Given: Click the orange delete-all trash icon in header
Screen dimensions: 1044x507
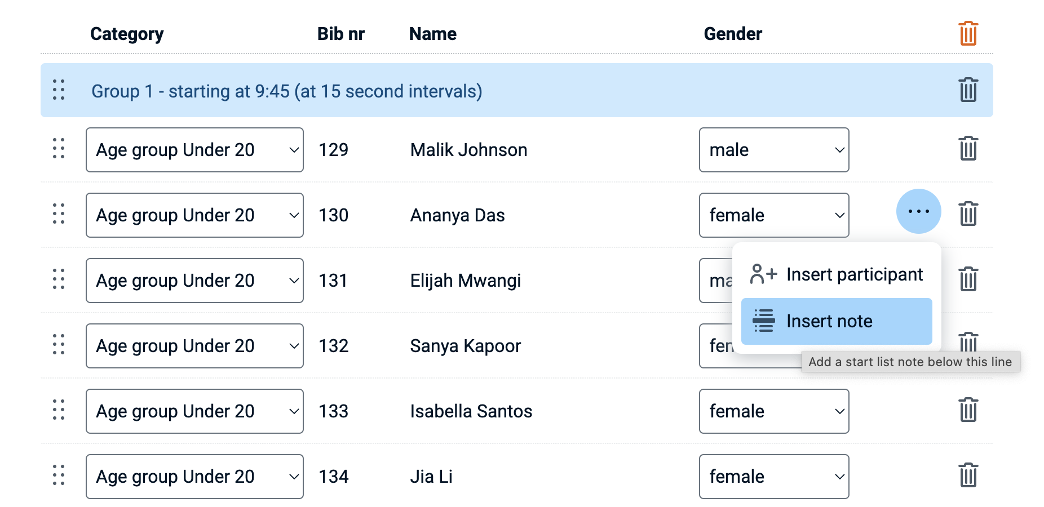Looking at the screenshot, I should [x=968, y=34].
